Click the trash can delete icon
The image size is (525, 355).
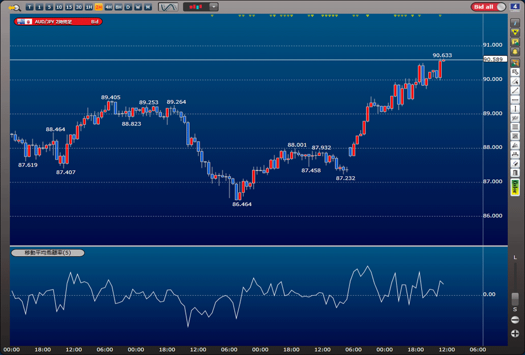point(515,172)
